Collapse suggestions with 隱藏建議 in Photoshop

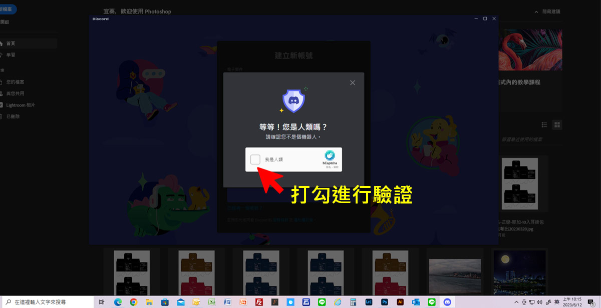tap(547, 11)
